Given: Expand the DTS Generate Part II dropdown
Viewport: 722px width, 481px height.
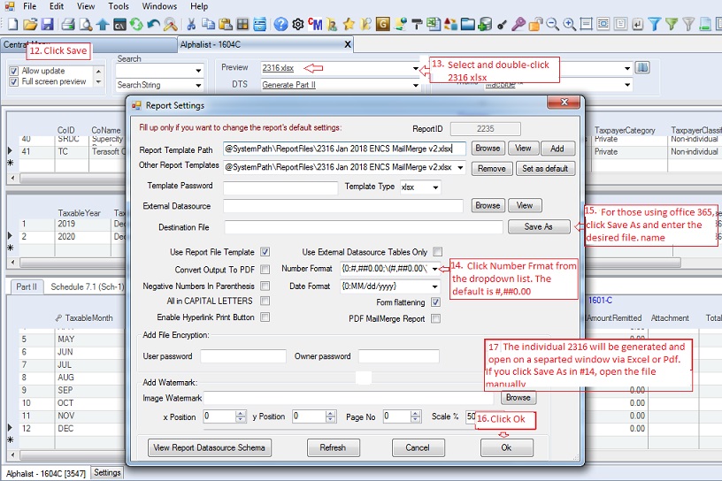Looking at the screenshot, I should 416,85.
